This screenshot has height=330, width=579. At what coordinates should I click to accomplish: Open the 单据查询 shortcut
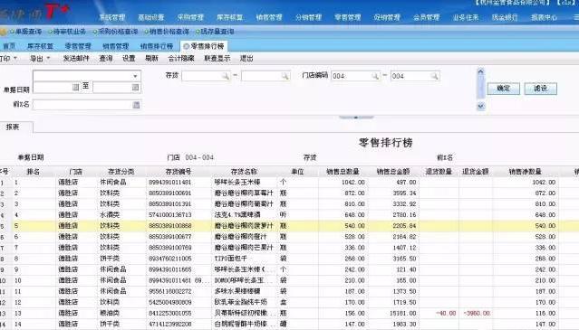point(25,32)
